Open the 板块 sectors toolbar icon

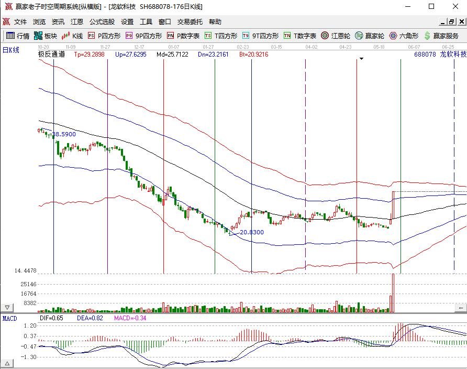click(x=45, y=36)
